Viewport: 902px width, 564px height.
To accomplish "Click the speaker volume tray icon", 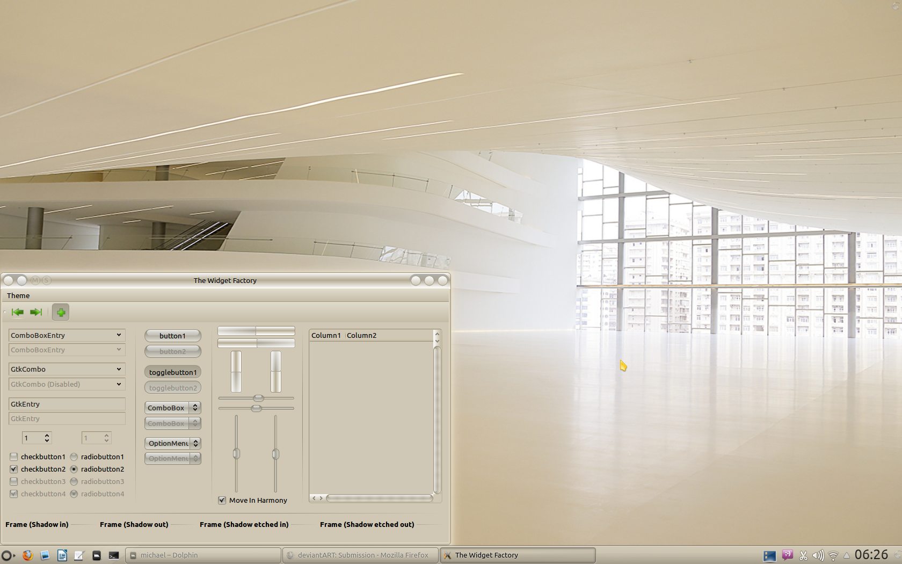I will point(818,556).
